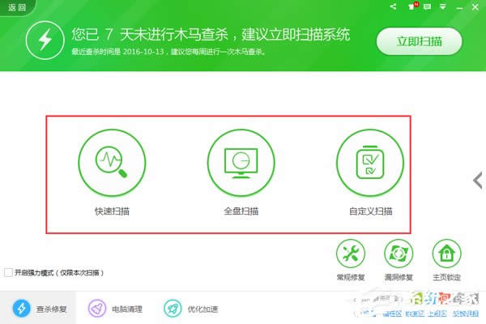This screenshot has width=486, height=324.
Task: Enable 开启强力模式 checkbox
Action: 8,273
